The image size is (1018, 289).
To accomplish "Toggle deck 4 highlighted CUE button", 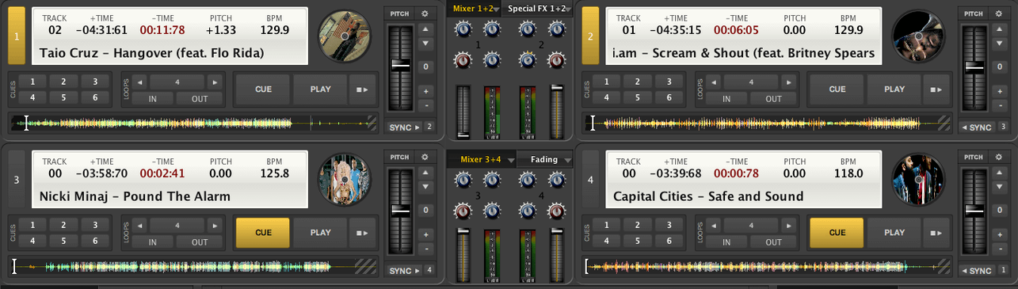I will click(x=837, y=233).
